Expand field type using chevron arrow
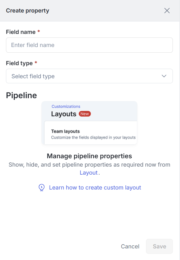Screen dimensions: 180x260 [x=164, y=76]
